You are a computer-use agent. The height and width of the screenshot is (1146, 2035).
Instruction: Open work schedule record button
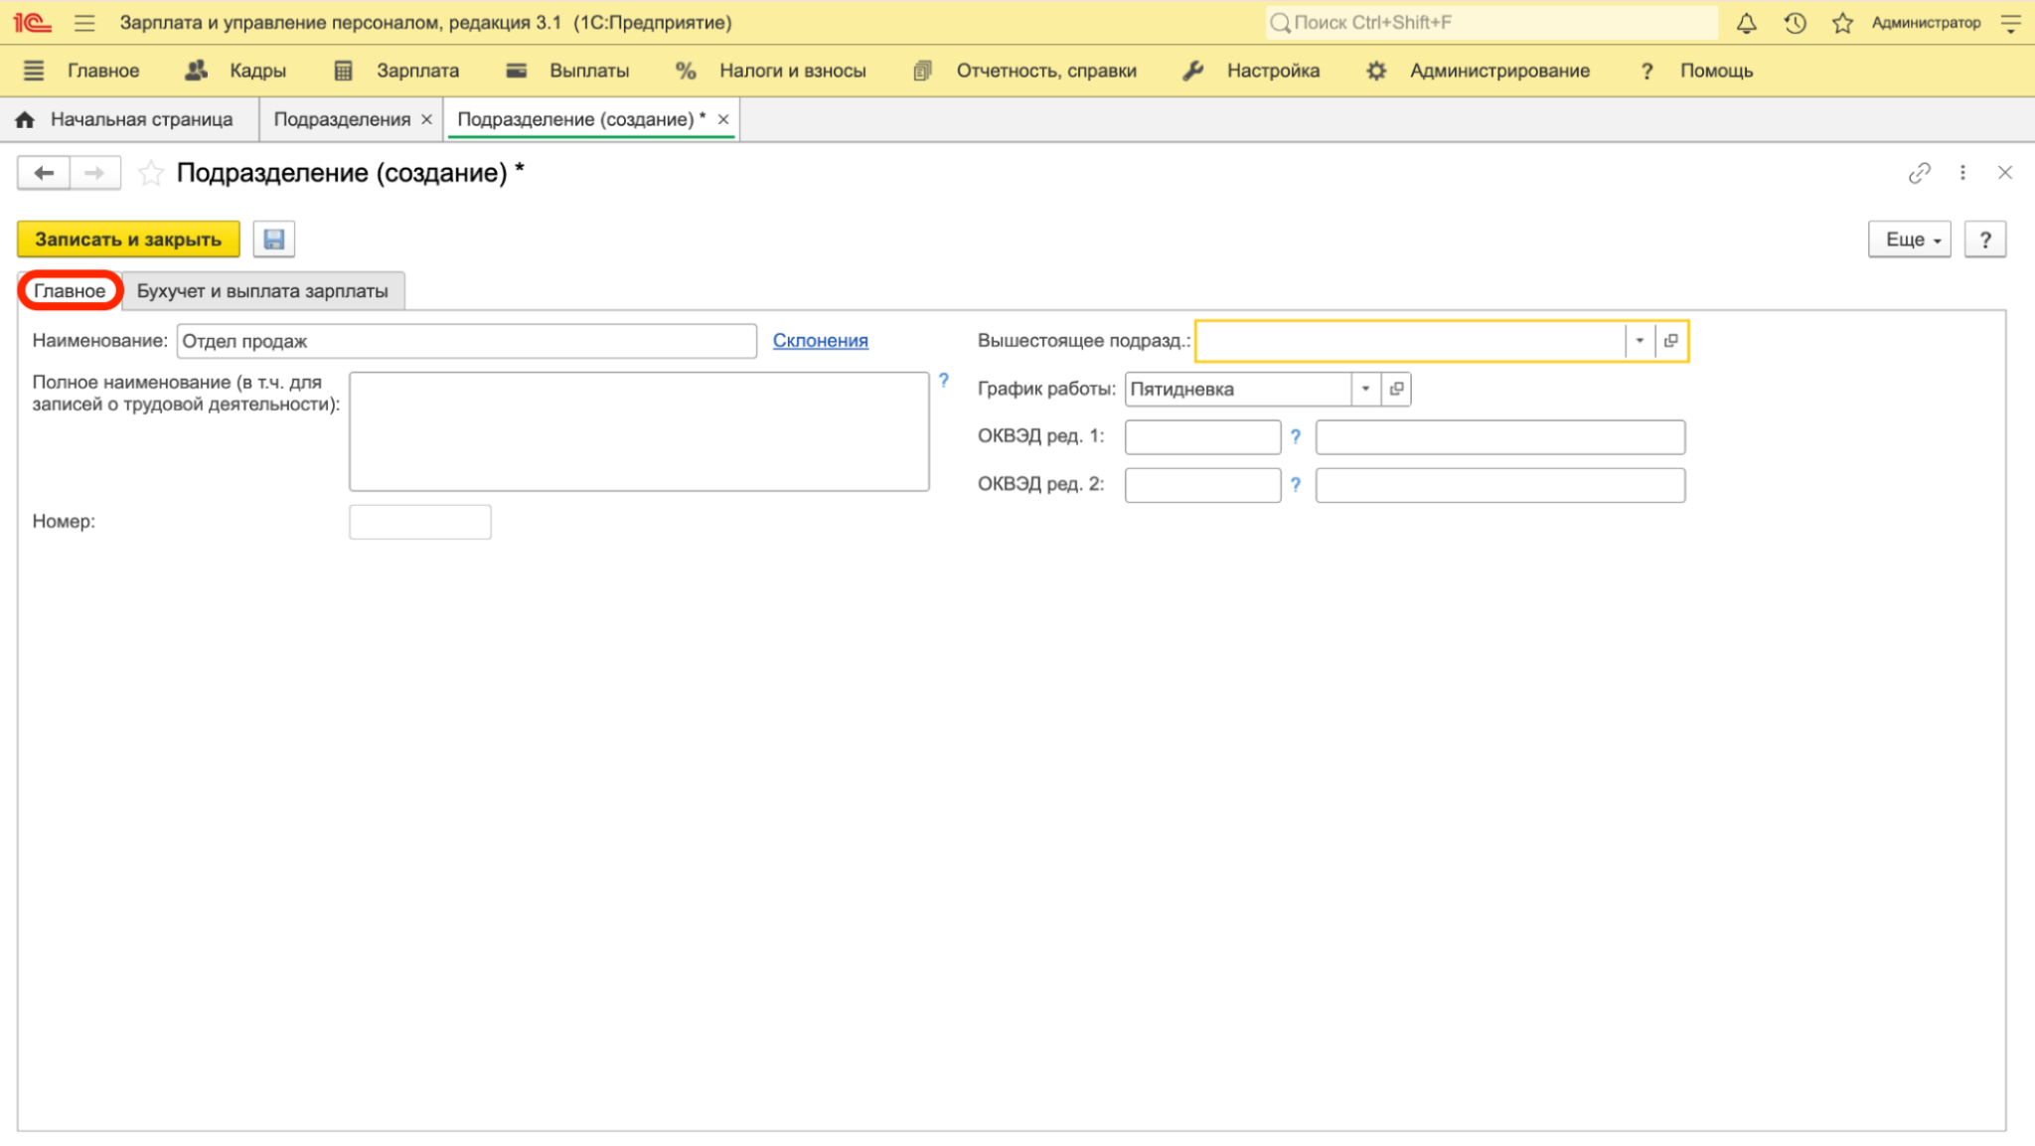1396,389
